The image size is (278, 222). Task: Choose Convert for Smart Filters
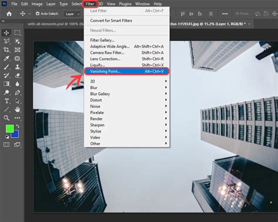[x=127, y=21]
